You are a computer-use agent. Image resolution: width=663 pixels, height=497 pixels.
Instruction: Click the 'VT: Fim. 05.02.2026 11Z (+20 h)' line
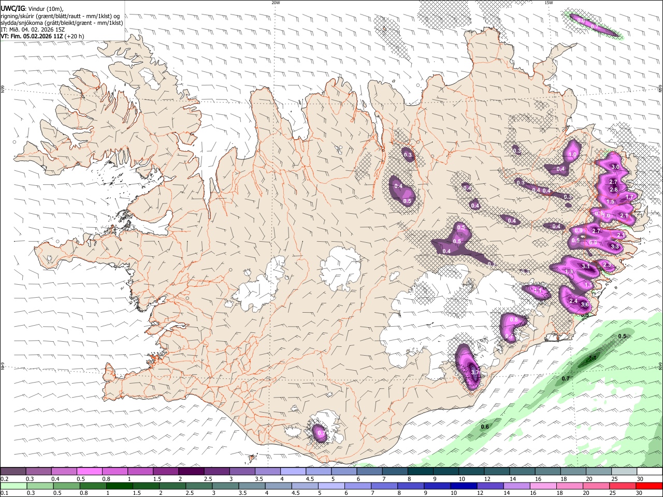tap(42, 36)
